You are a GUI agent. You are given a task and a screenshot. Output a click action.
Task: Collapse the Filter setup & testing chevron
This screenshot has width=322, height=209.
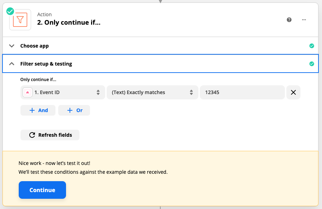point(12,64)
